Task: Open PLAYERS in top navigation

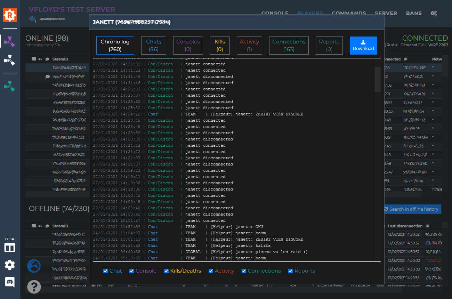Action: (310, 13)
